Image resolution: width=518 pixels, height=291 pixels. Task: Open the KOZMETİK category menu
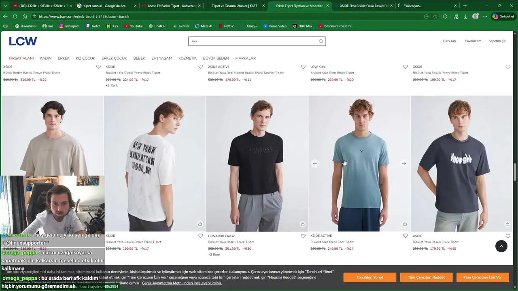tap(187, 58)
